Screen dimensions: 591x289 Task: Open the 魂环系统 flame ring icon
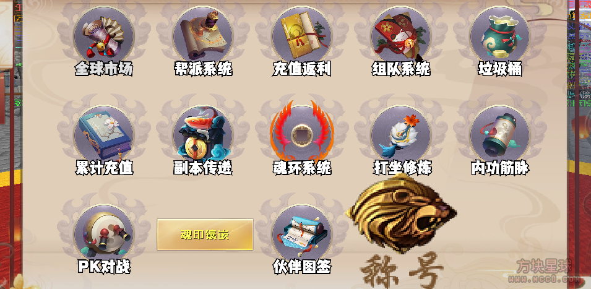[302, 132]
